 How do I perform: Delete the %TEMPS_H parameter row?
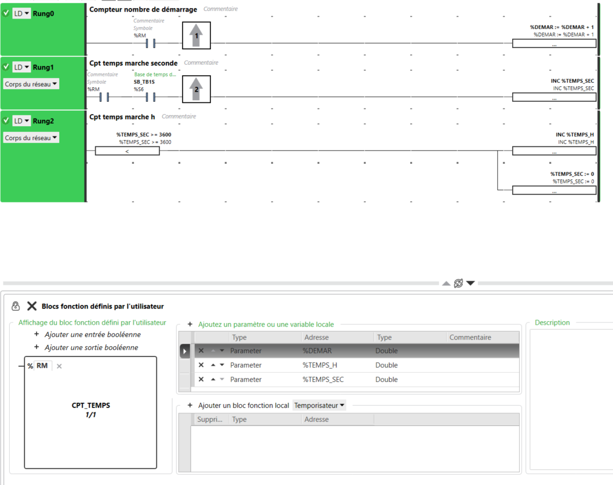point(201,365)
